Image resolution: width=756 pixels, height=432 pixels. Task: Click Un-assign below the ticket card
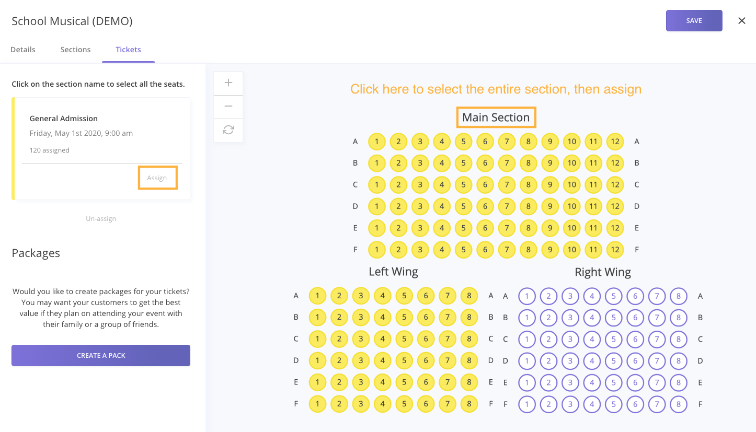100,218
